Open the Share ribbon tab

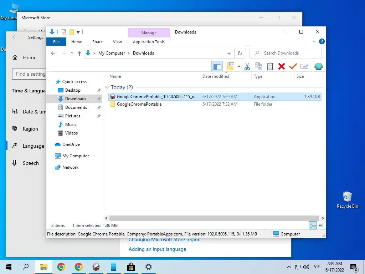(97, 42)
